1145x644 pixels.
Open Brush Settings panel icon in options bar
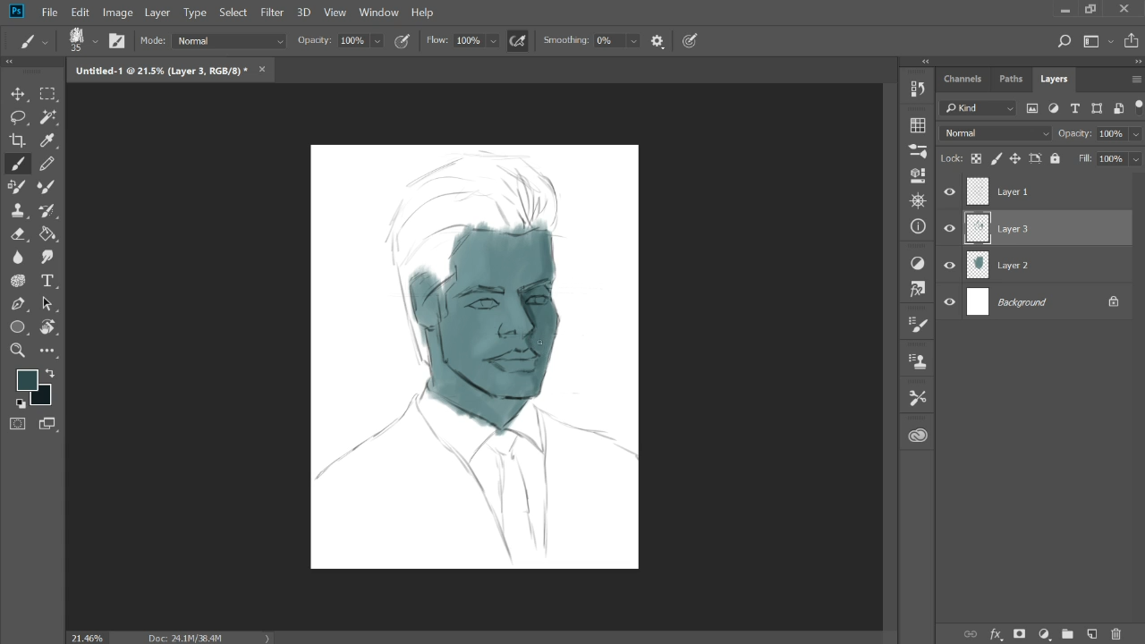(116, 40)
